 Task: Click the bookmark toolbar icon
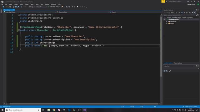click(x=77, y=7)
